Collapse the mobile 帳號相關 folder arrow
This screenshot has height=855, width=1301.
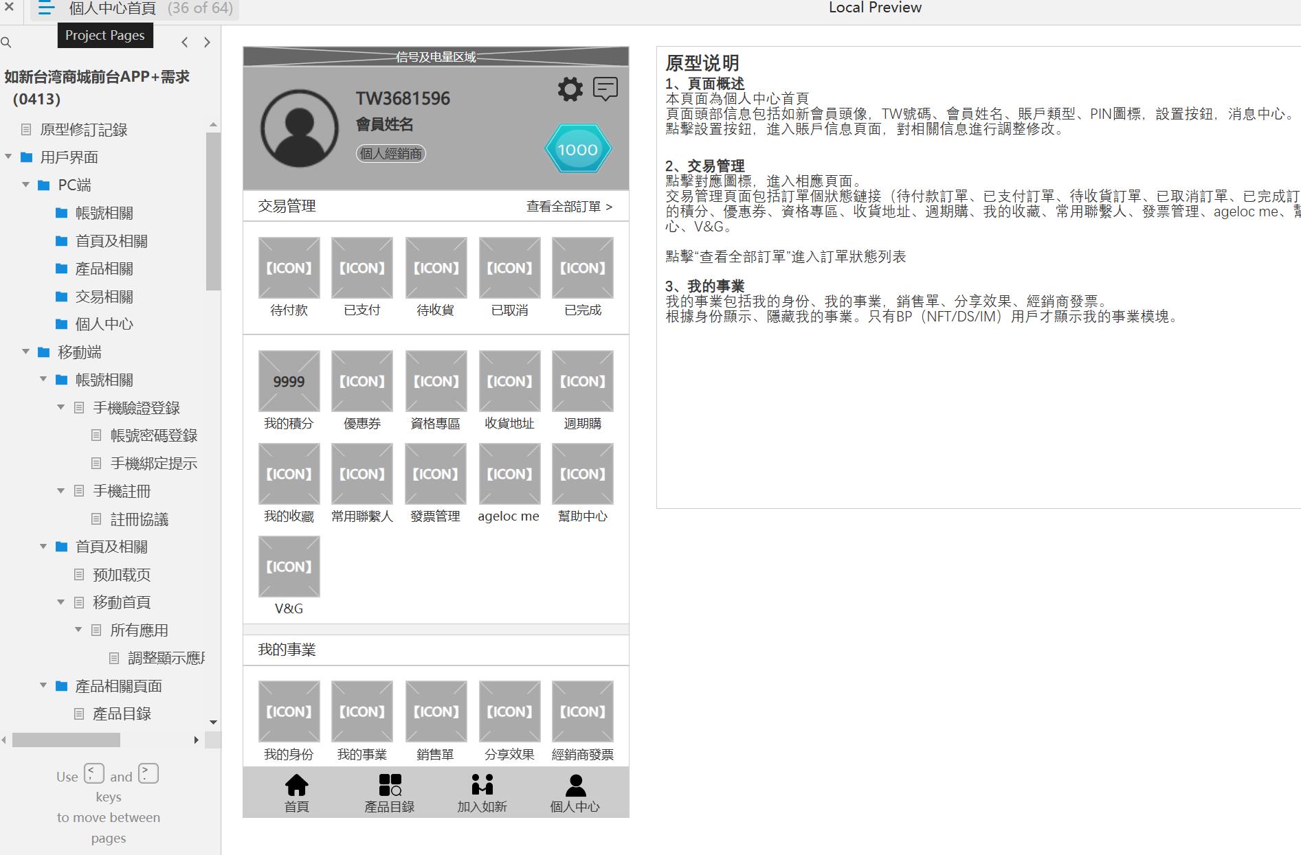43,379
